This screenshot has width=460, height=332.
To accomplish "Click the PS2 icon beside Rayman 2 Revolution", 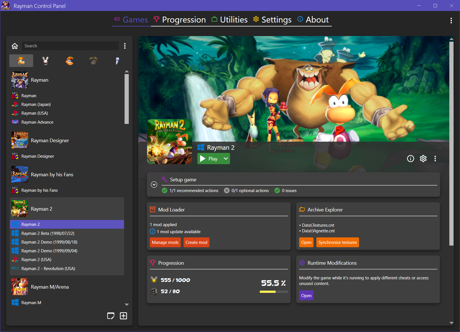I will click(x=15, y=268).
